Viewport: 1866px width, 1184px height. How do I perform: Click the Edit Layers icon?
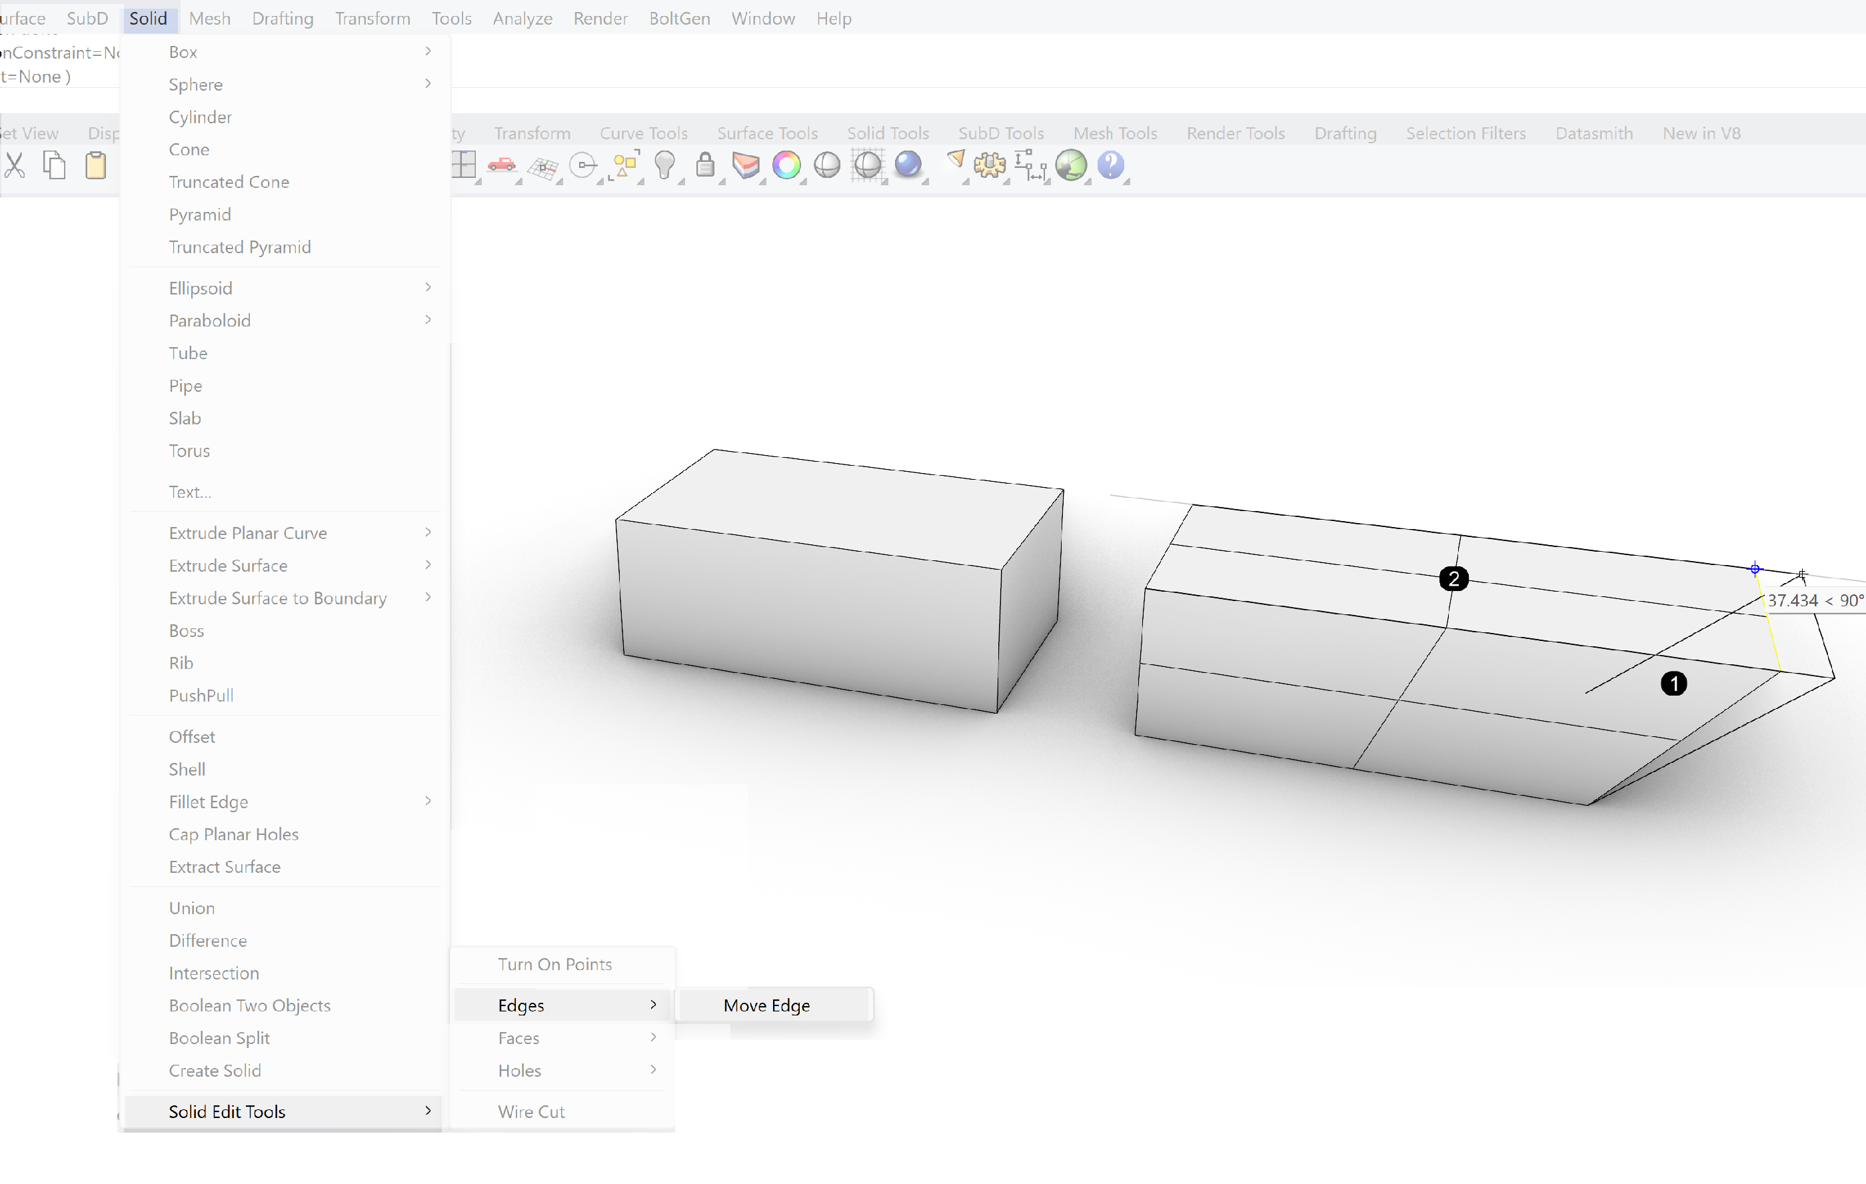746,165
